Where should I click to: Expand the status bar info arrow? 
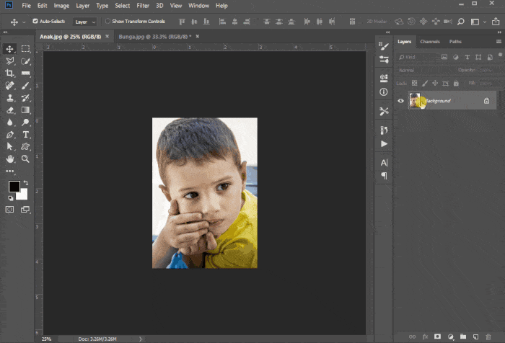tap(141, 339)
